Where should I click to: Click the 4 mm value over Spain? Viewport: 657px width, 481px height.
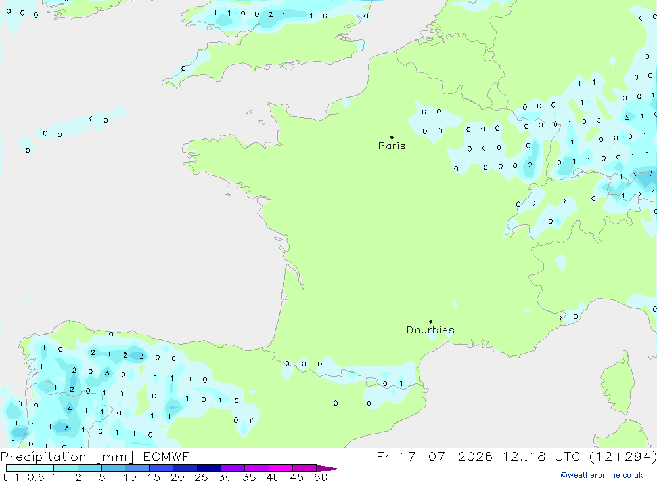(70, 409)
